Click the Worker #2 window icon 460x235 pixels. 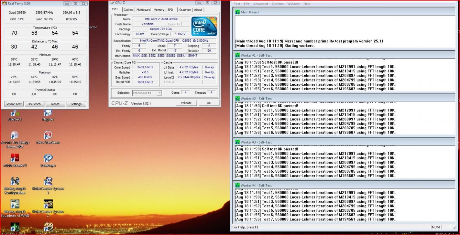238,99
